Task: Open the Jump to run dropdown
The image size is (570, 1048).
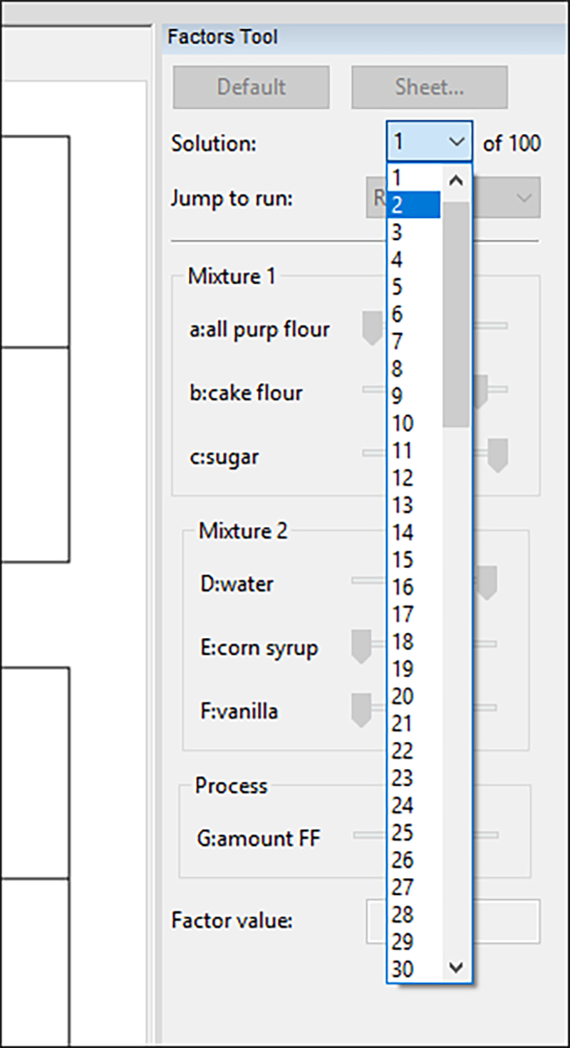Action: [524, 198]
